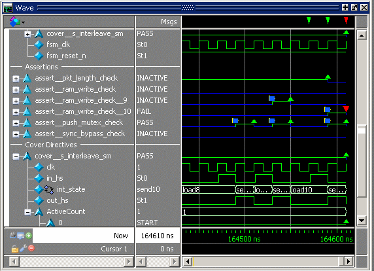Viewport: 374px width, 271px height.
Task: Collapse the ActiveCount node
Action: tap(27, 212)
